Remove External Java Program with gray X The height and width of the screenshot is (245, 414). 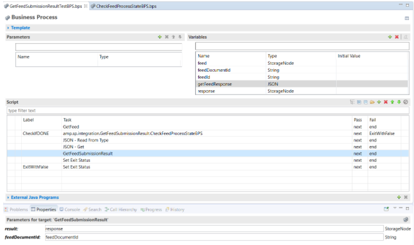(x=406, y=197)
